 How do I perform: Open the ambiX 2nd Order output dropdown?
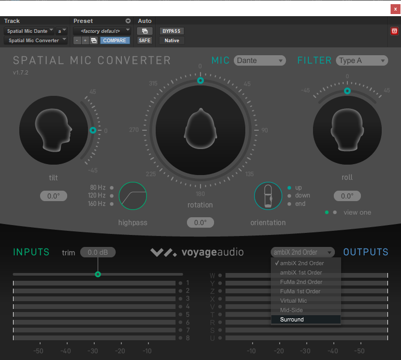click(303, 252)
